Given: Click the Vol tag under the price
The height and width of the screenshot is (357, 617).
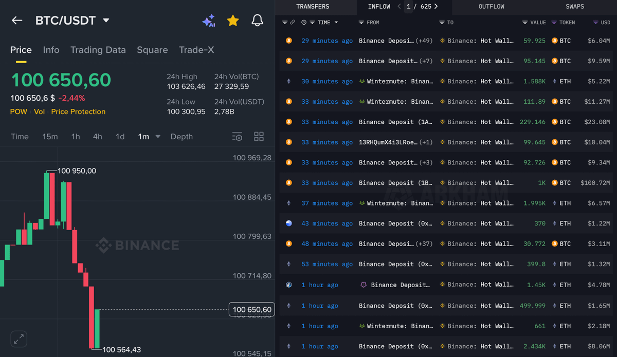Looking at the screenshot, I should 39,111.
